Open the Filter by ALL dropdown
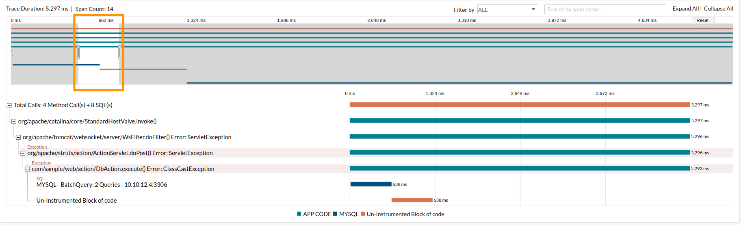Viewport: 741px width, 225px height. pos(507,9)
